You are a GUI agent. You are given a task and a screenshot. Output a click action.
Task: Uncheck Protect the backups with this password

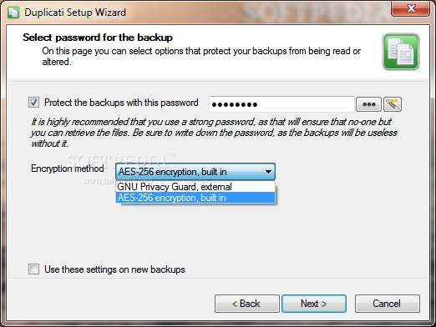(x=33, y=103)
